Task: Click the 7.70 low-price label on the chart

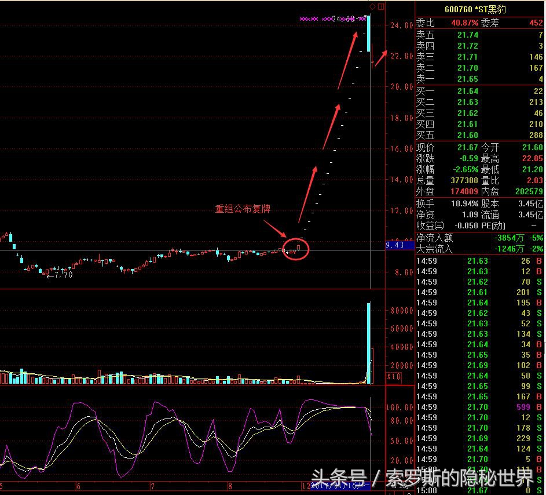Action: [64, 275]
